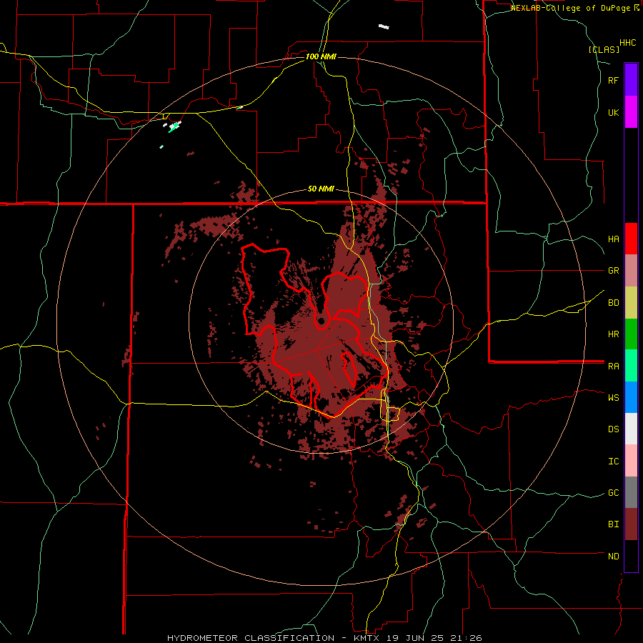Viewport: 643px width, 643px height.
Task: Click the RA light green legend swatch
Action: pyautogui.click(x=631, y=366)
